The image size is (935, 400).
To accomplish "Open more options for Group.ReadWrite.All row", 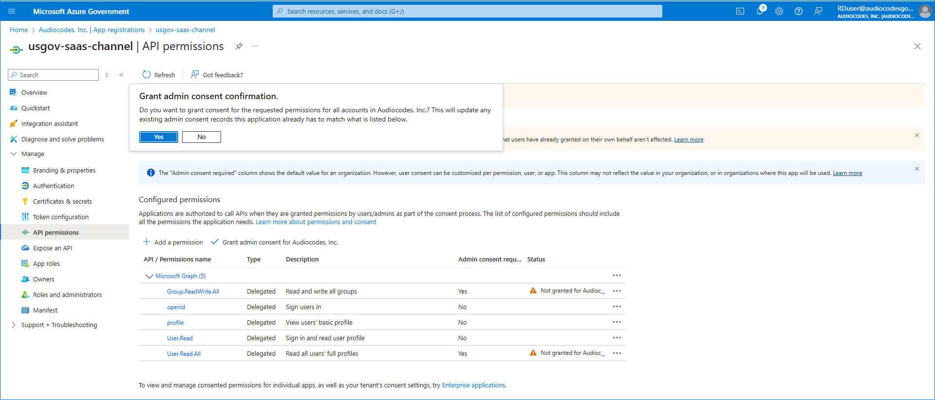I will pyautogui.click(x=617, y=291).
